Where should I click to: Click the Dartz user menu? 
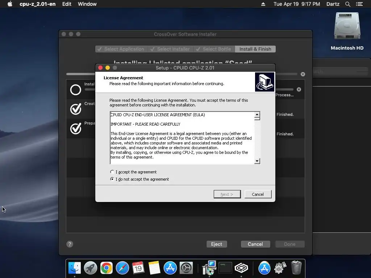(x=333, y=4)
